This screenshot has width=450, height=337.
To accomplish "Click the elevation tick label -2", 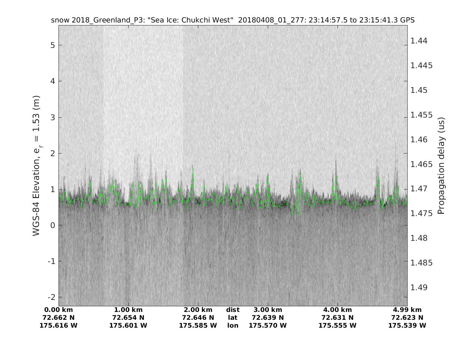I will (x=51, y=297).
